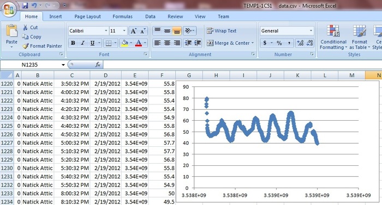Apply the Accounting dollar number format
This screenshot has width=382, height=205.
click(x=265, y=43)
